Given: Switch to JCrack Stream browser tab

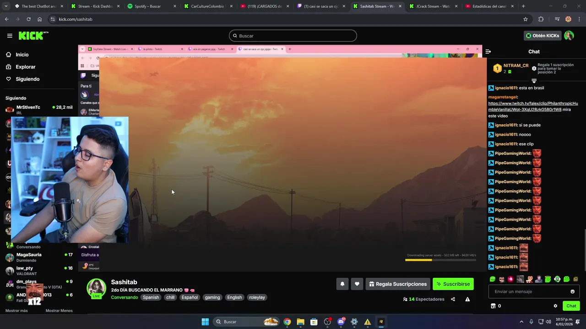Looking at the screenshot, I should 433,6.
